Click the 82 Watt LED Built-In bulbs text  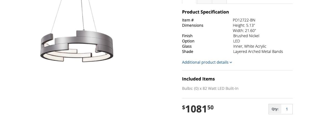tap(210, 88)
